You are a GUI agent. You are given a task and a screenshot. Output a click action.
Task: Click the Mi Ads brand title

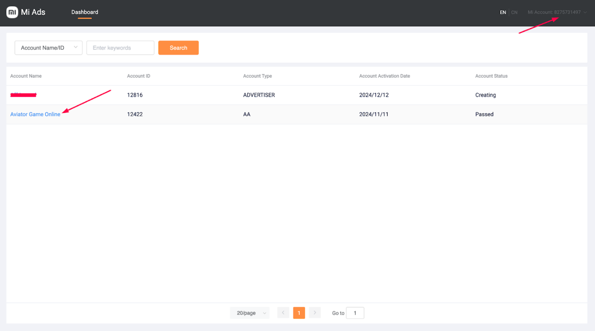point(33,12)
